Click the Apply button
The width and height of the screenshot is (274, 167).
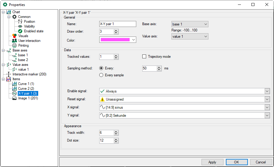click(212, 162)
